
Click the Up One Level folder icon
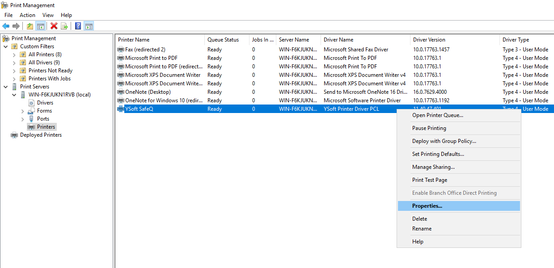(29, 26)
